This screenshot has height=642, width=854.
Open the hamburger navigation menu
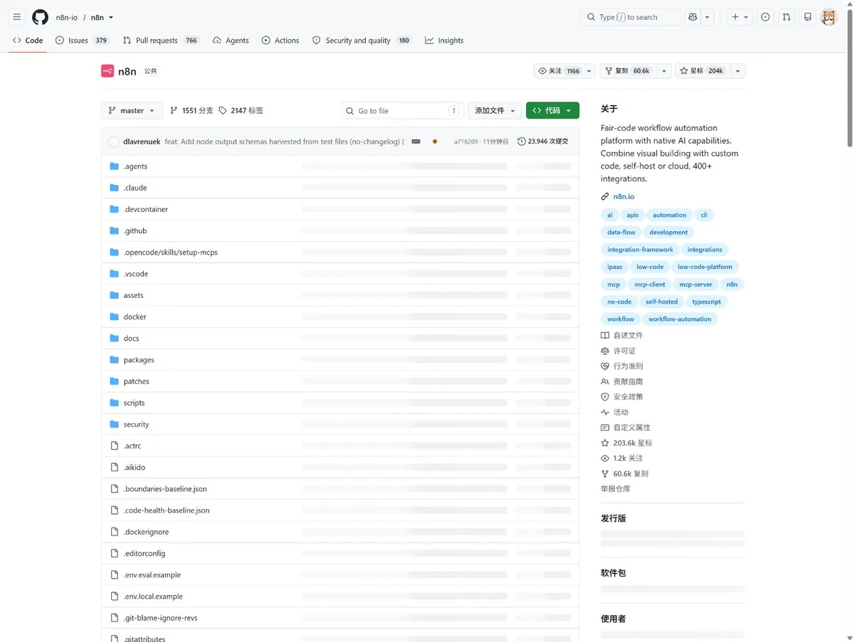pos(17,17)
